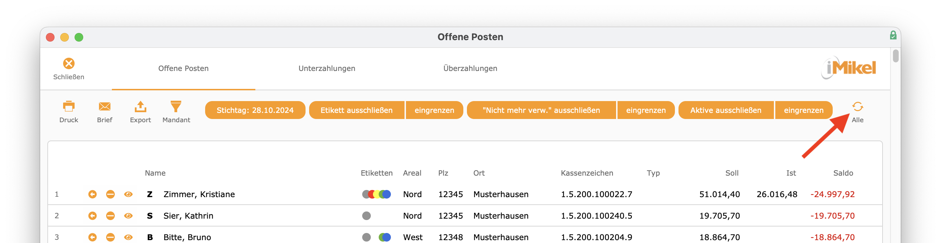The width and height of the screenshot is (941, 243).
Task: Click Ist value 26.016,48
Action: pos(777,194)
